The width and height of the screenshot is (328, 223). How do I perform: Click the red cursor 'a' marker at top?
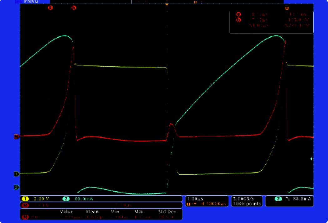point(50,8)
